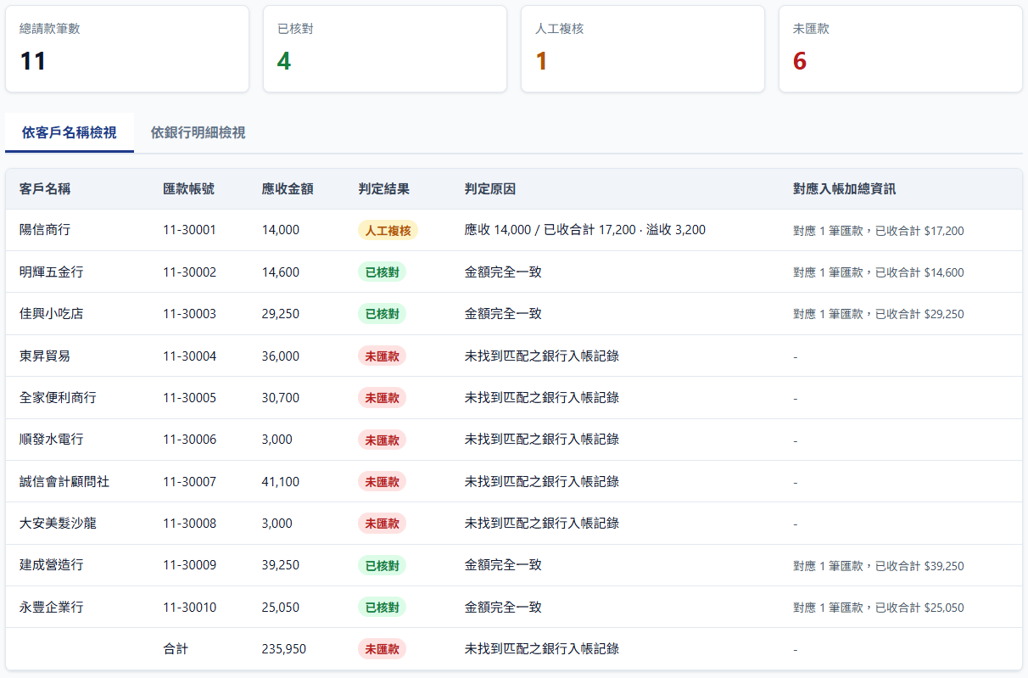The width and height of the screenshot is (1028, 678).
Task: Click 未匯款 badge in 合計 row
Action: pos(382,649)
